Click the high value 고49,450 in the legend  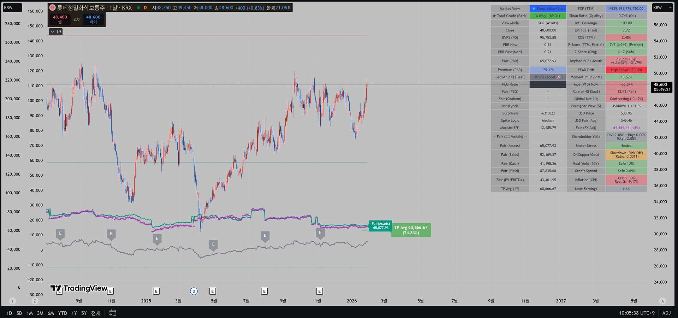click(182, 8)
